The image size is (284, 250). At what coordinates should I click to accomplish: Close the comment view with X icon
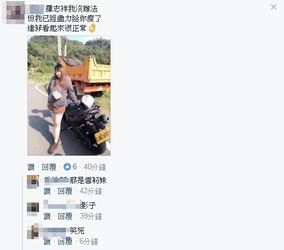pos(274,7)
